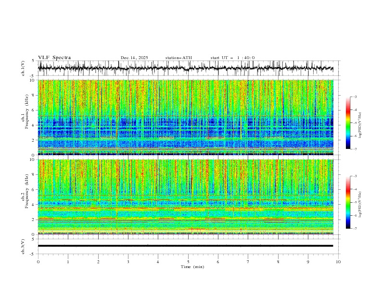Click time axis tick label "4"
Image resolution: width=381 pixels, height=294 pixels.
pyautogui.click(x=158, y=262)
